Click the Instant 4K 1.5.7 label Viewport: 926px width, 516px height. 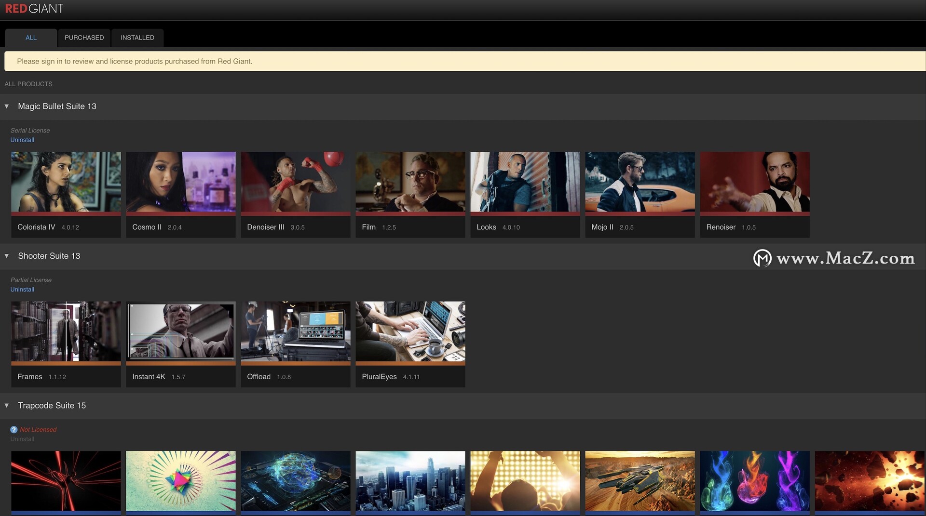click(x=159, y=377)
